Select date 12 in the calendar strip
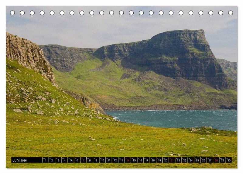 click(115, 160)
